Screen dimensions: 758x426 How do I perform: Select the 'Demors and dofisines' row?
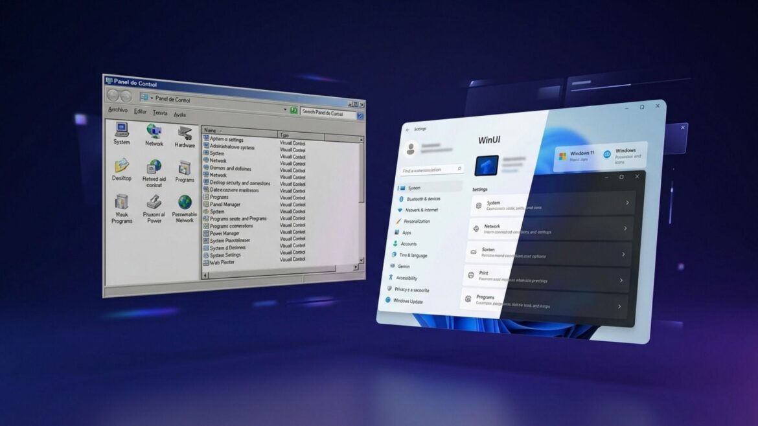(227, 168)
